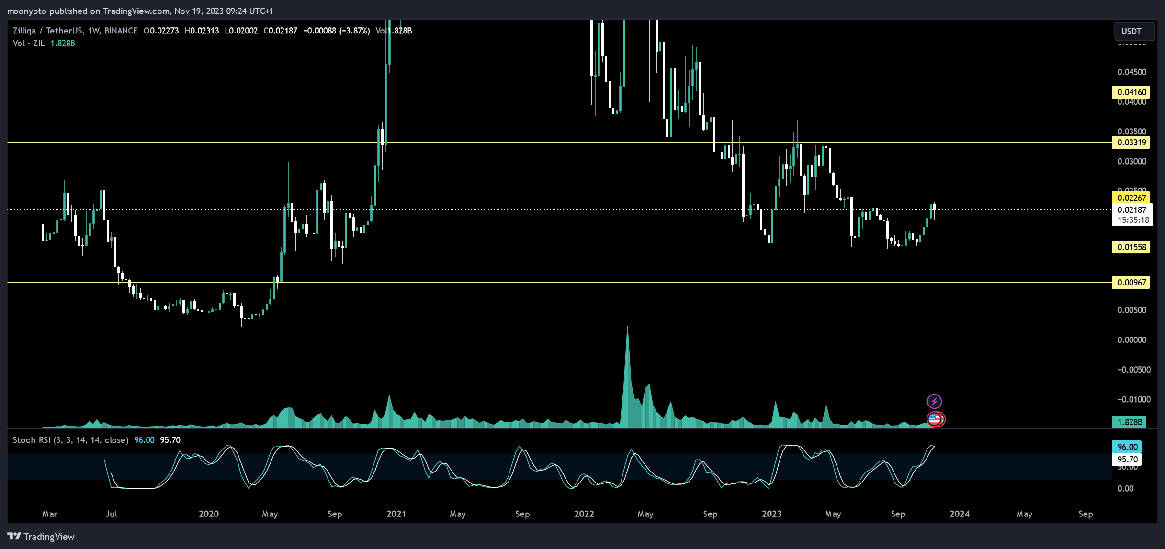Image resolution: width=1165 pixels, height=549 pixels.
Task: Click the 0.03000 price scale label
Action: click(1132, 161)
